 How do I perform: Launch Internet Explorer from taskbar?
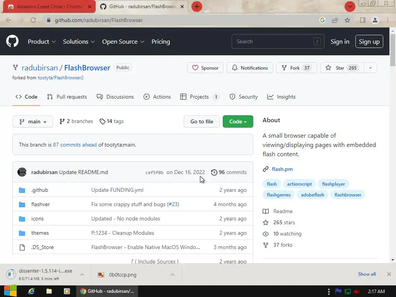pos(31,291)
